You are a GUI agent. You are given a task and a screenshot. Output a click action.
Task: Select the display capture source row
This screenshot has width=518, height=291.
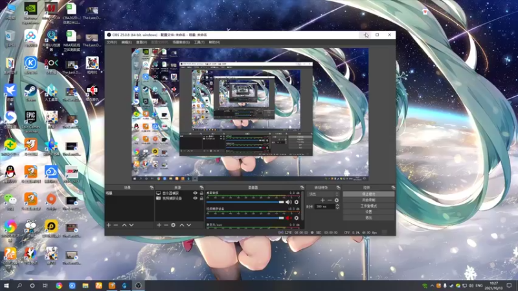[179, 193]
